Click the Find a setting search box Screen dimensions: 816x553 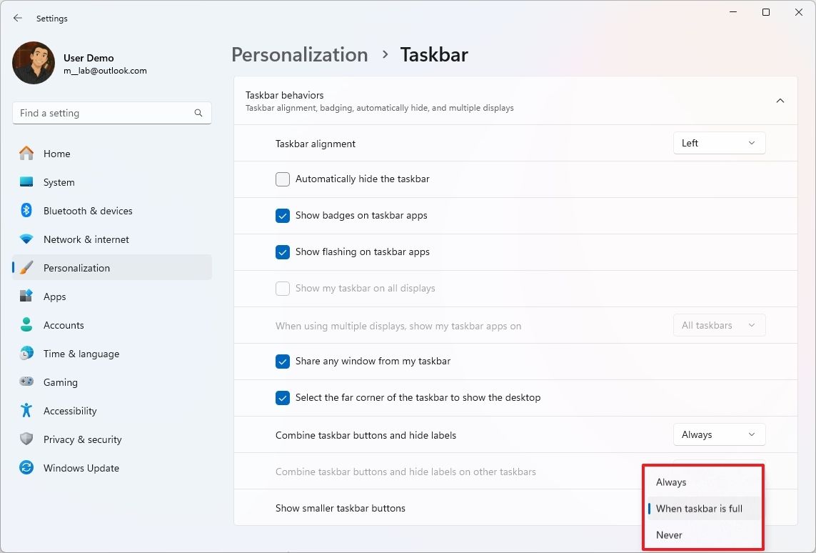[104, 113]
